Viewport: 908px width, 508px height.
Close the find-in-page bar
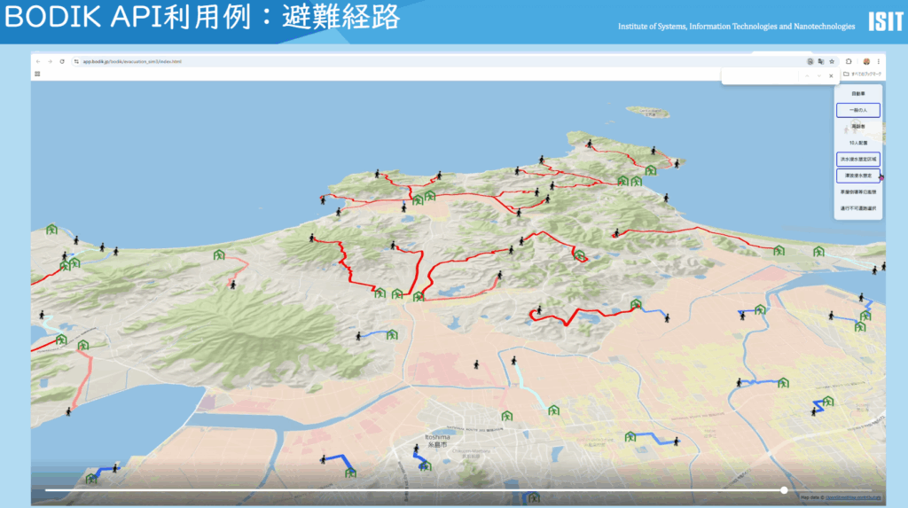831,76
